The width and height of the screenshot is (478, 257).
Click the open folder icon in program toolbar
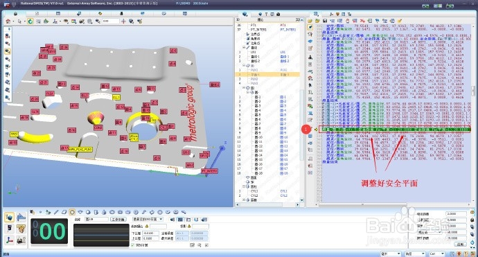coord(310,21)
